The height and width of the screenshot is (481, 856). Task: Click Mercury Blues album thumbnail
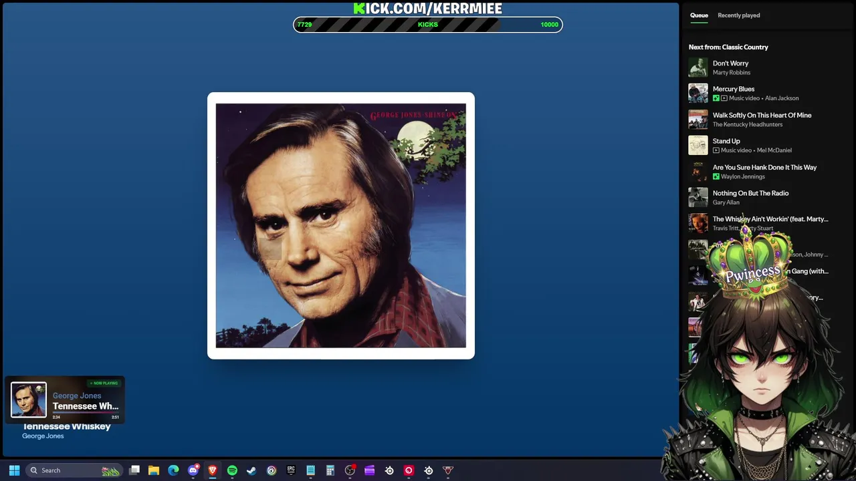pos(698,93)
